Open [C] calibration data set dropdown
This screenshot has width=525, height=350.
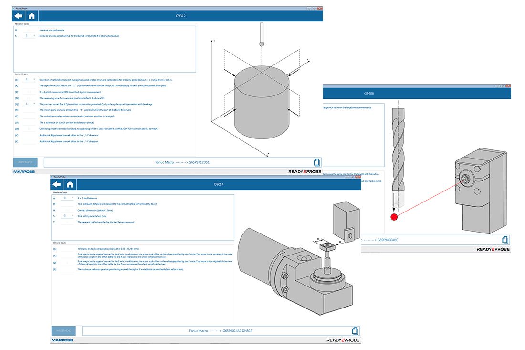(29, 80)
